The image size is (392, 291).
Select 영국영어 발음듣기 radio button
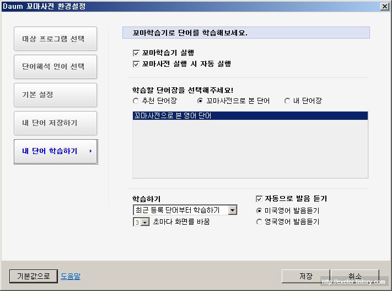(x=259, y=222)
